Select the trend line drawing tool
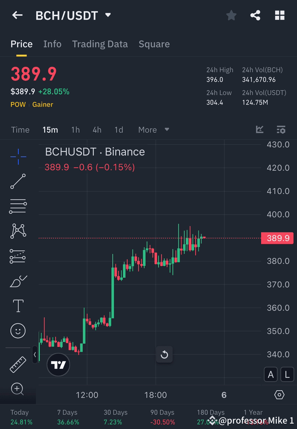This screenshot has width=297, height=429. [x=18, y=181]
